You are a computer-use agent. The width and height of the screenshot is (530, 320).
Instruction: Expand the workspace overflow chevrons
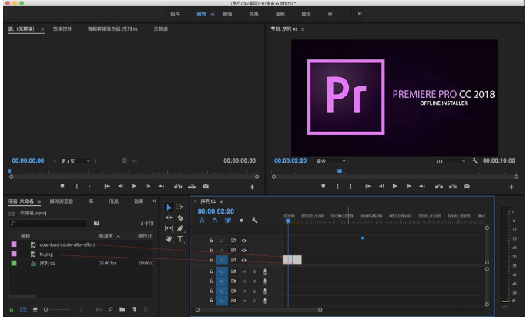point(360,14)
